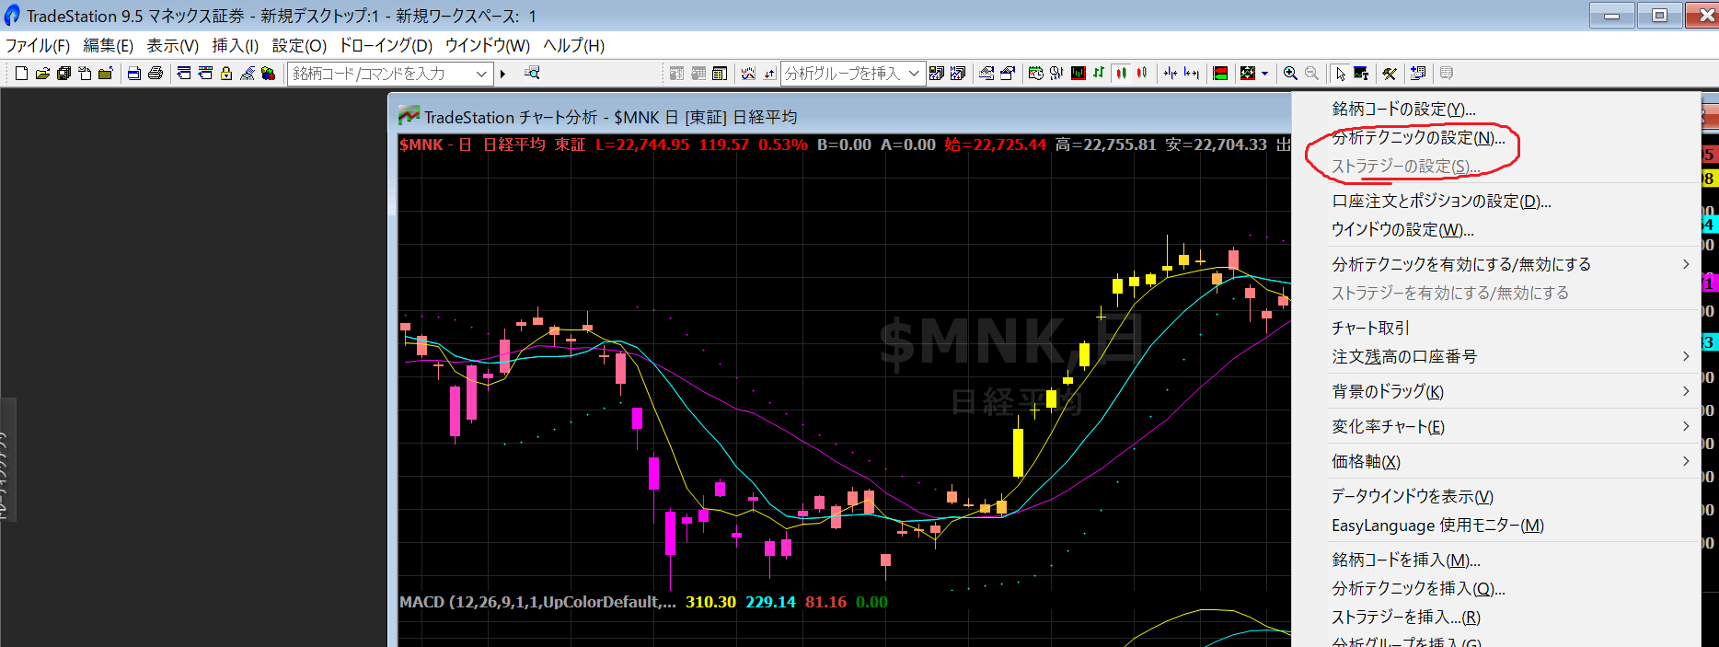This screenshot has height=647, width=1719.
Task: Toggle the highlighted red-green candlestick chart type
Action: coord(1121,74)
